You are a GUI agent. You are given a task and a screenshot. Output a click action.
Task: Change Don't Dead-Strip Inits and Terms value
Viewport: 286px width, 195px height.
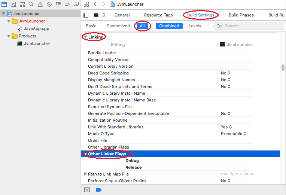pos(225,86)
